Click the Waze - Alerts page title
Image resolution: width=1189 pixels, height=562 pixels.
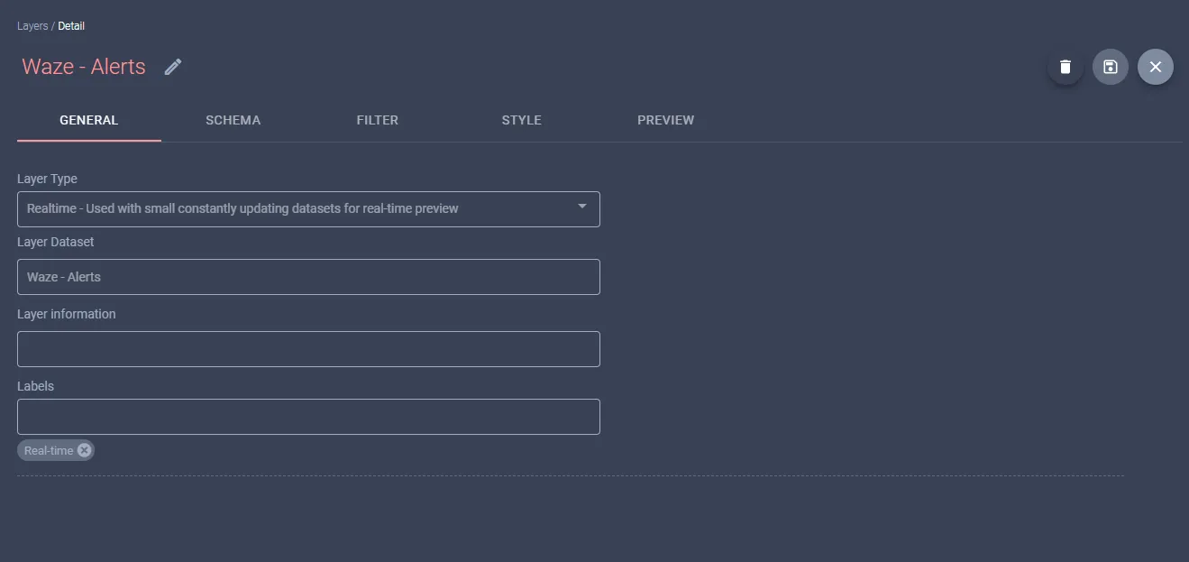coord(84,67)
